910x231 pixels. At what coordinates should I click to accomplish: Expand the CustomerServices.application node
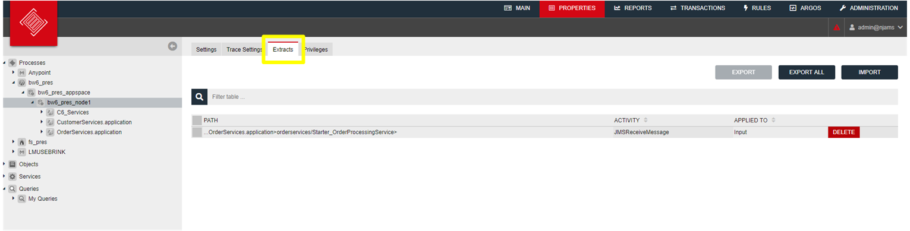(x=42, y=122)
